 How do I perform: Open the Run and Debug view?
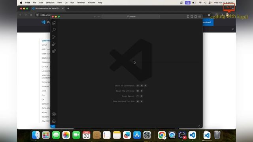pyautogui.click(x=54, y=44)
